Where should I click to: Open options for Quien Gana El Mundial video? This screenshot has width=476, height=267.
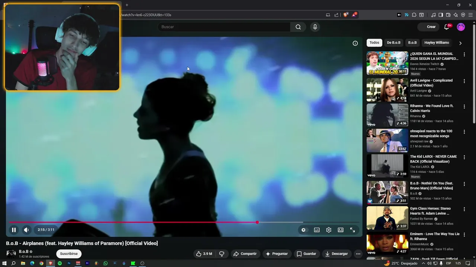coord(464,55)
